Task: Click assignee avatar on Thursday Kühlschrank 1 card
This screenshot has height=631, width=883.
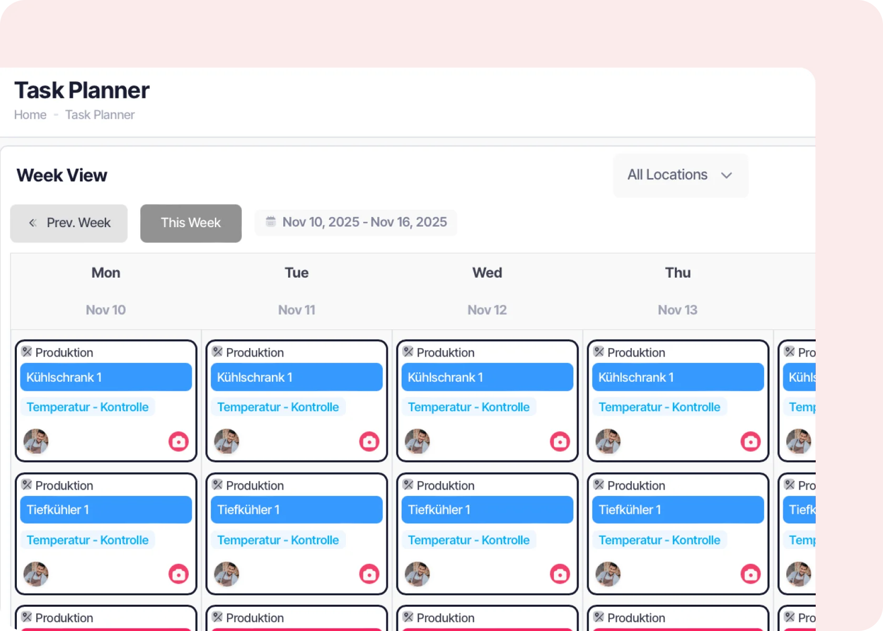Action: 608,441
